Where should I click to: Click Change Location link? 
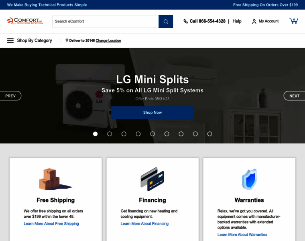[108, 41]
